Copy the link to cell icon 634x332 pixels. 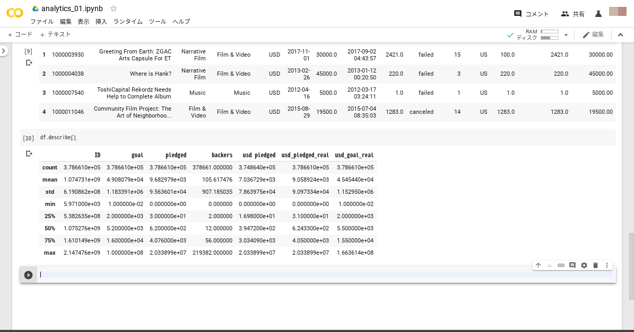tap(561, 265)
